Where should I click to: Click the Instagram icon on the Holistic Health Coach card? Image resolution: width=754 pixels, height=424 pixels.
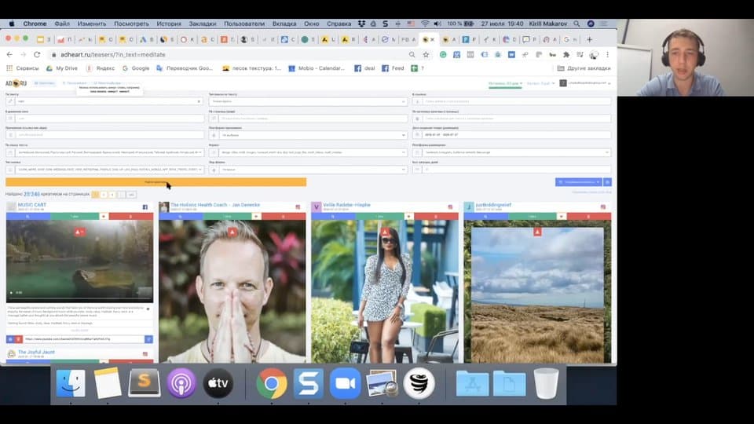point(298,207)
